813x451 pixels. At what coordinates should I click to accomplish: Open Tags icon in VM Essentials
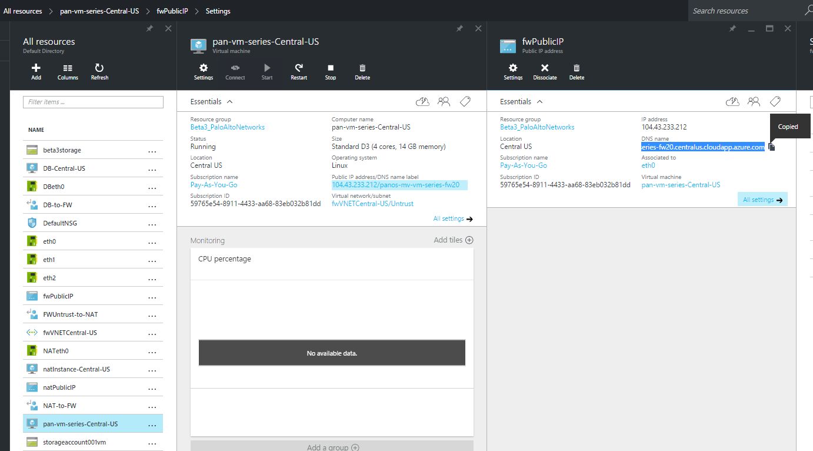[x=465, y=102]
